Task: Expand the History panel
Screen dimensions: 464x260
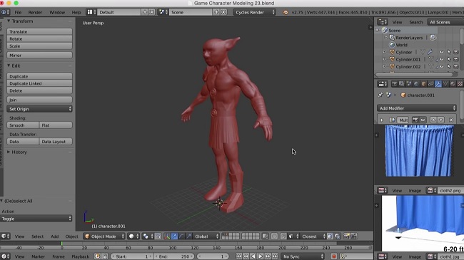Action: [x=19, y=152]
